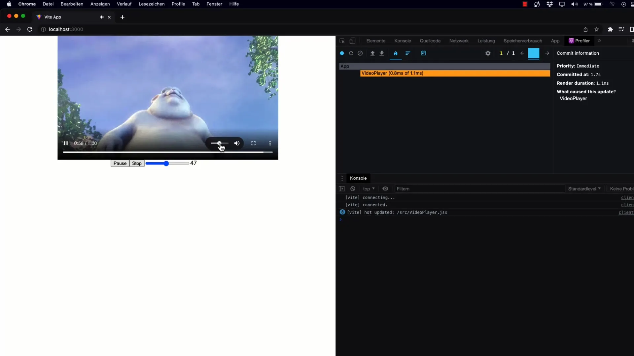Click the localhost:3000 address bar
Image resolution: width=634 pixels, height=356 pixels.
[x=66, y=29]
